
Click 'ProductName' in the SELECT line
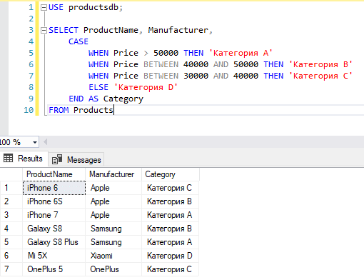point(111,30)
